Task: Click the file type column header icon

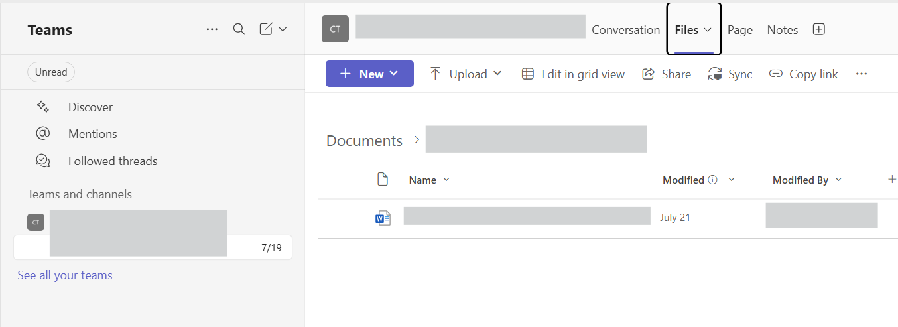Action: tap(382, 179)
